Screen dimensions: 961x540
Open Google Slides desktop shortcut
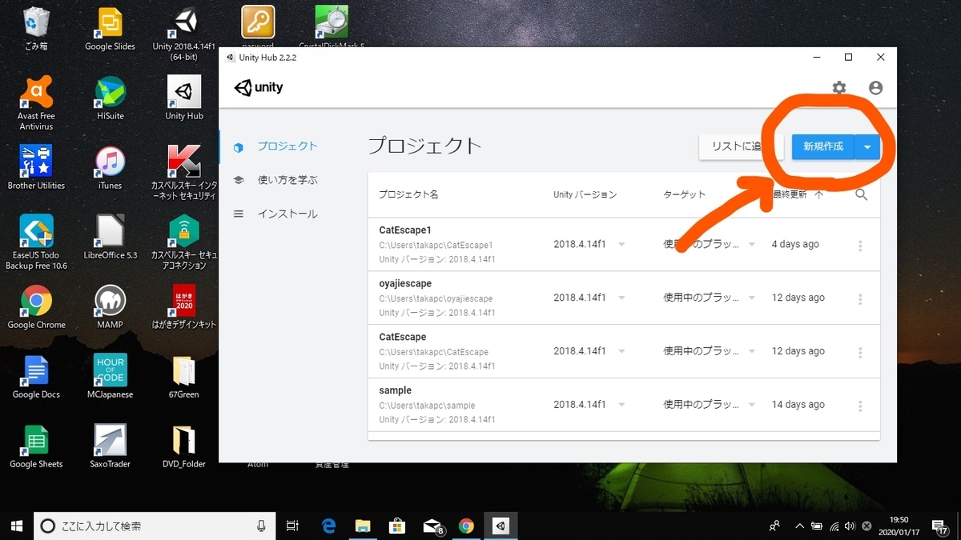pos(110,28)
